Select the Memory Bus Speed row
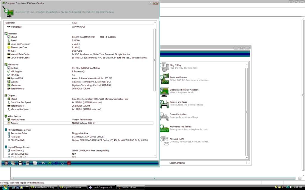Viewport: 305px width, 190px height. (79, 109)
